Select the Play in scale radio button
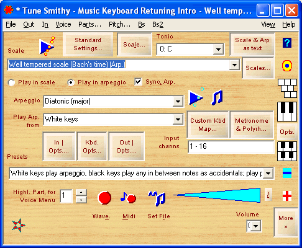 click(11, 82)
